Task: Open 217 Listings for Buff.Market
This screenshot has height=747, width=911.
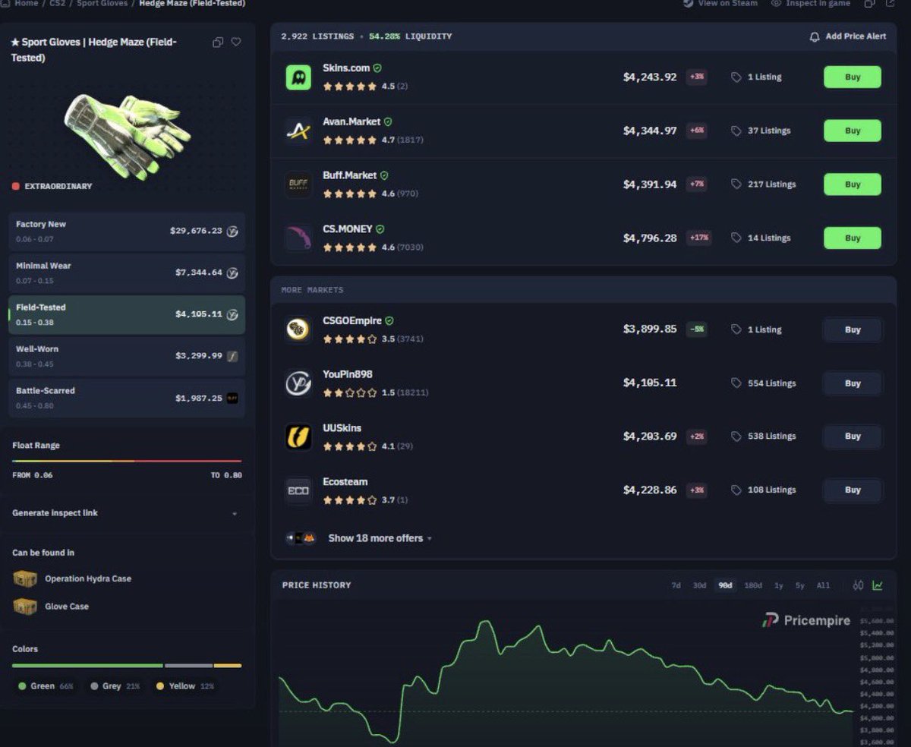Action: click(764, 184)
